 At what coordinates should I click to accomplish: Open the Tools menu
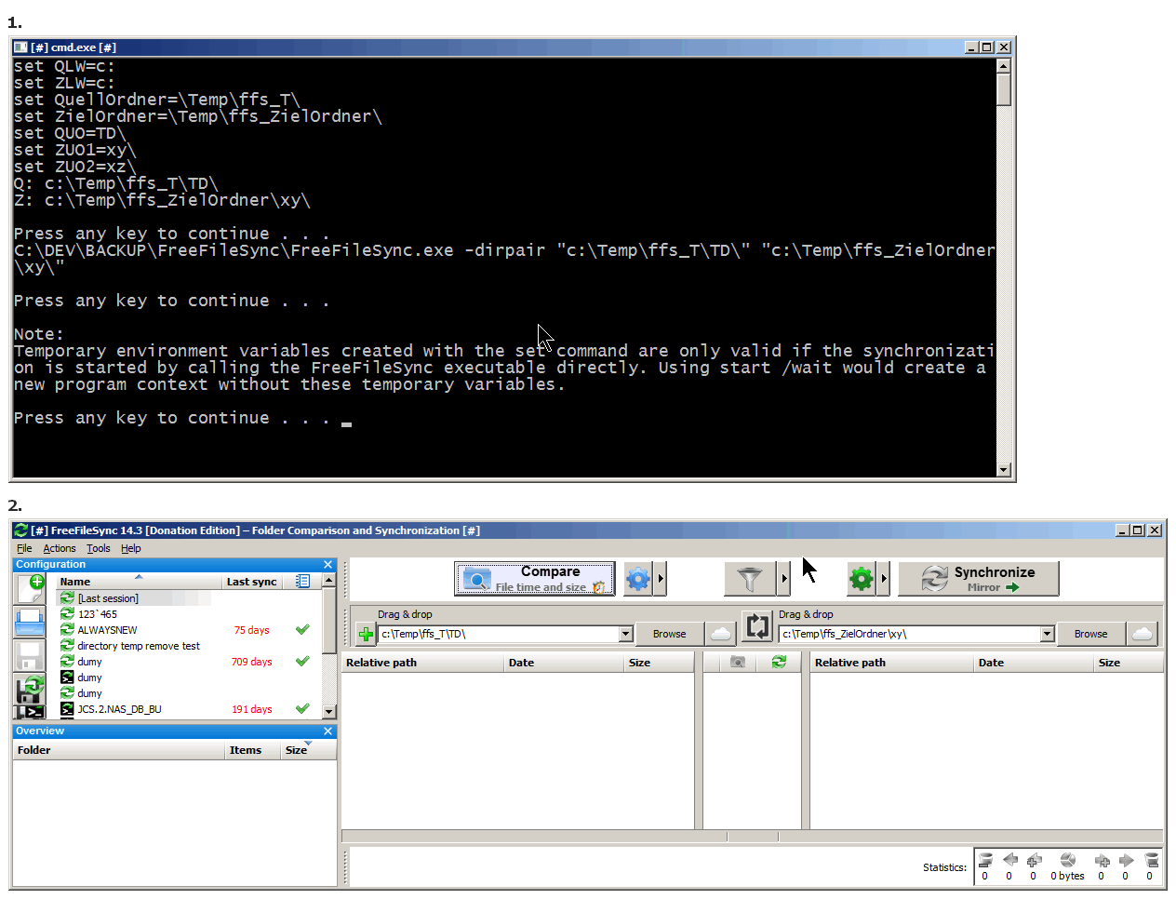click(99, 548)
